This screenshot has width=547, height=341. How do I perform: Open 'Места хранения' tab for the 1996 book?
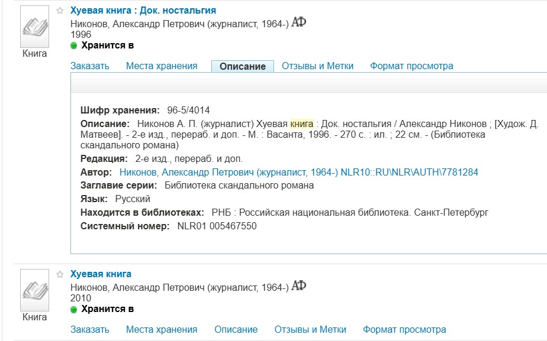(x=162, y=66)
